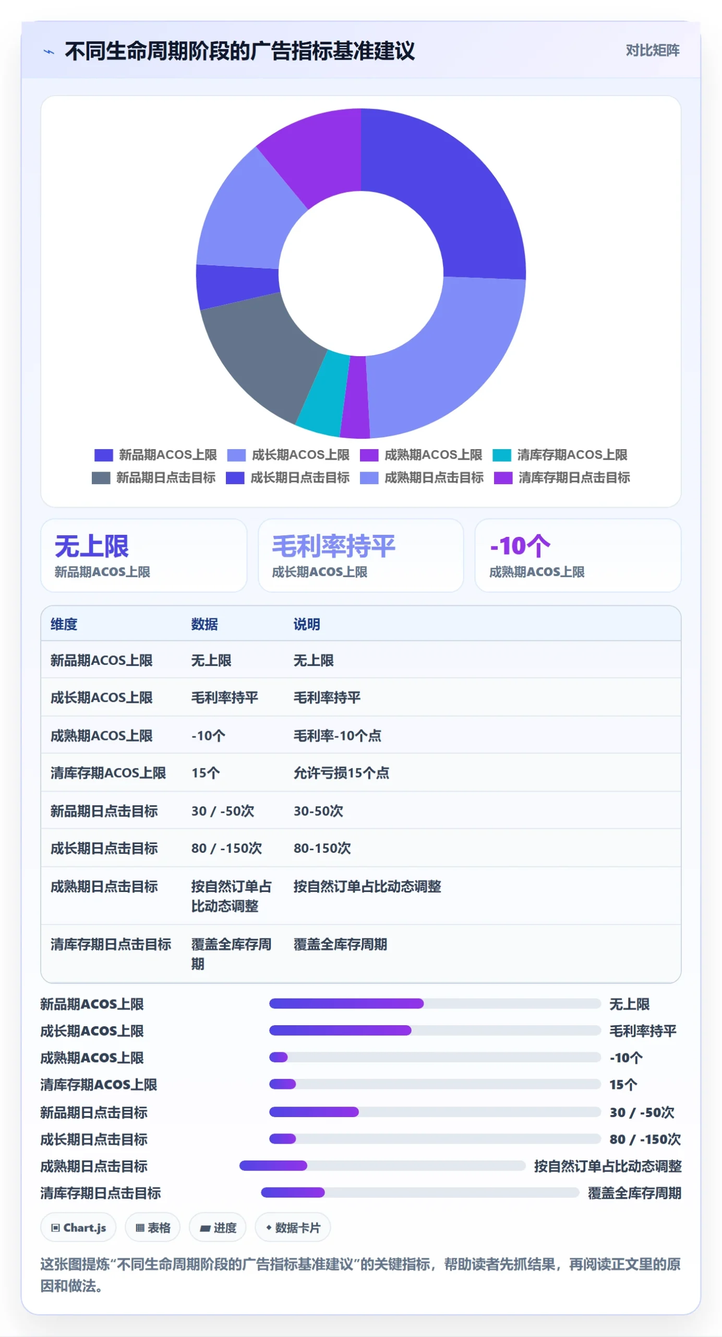Click progress value 按自然订单占比动态调整
This screenshot has width=722, height=1337.
click(608, 1166)
